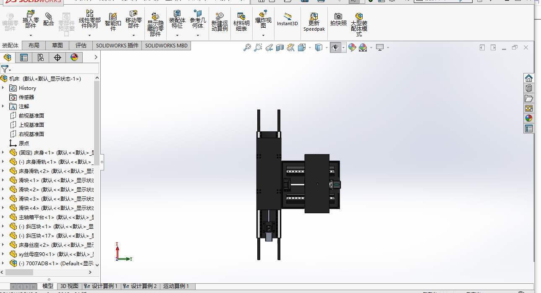Click Zoom to Fit in view toolbar
541x293 pixels.
point(247,47)
